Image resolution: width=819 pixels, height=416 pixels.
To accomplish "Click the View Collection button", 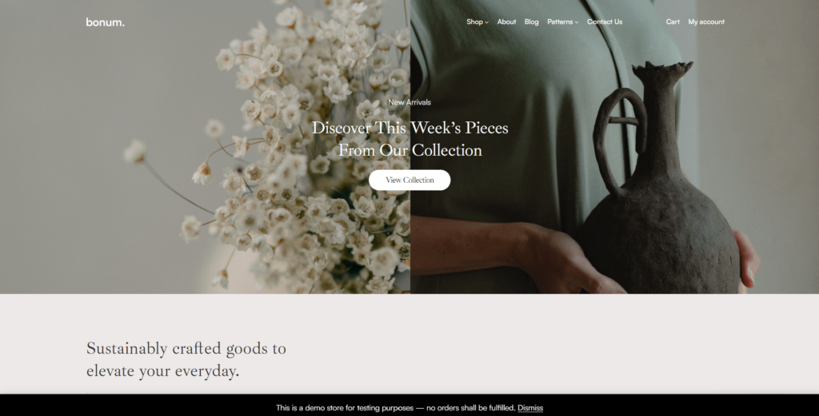I will pos(409,180).
